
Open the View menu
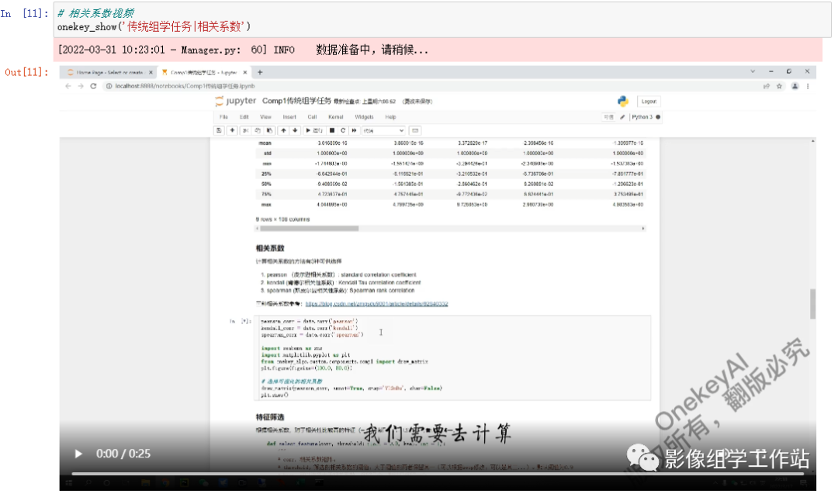click(265, 117)
